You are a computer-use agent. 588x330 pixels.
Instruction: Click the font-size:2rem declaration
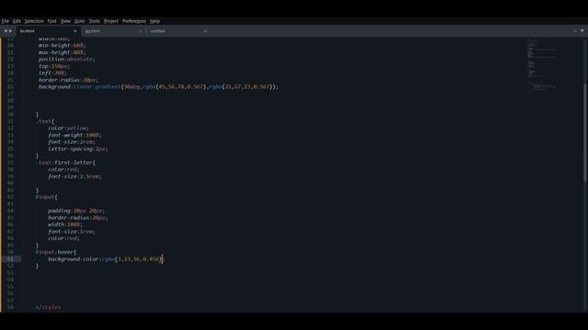[72, 142]
